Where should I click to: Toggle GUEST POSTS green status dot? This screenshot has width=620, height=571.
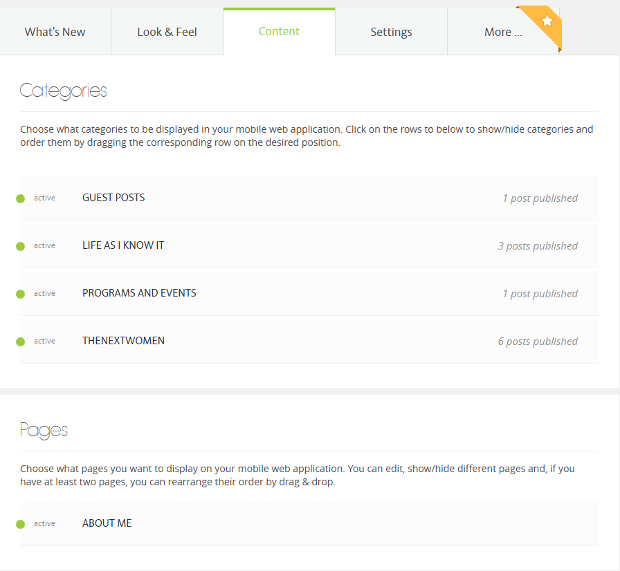(x=21, y=198)
